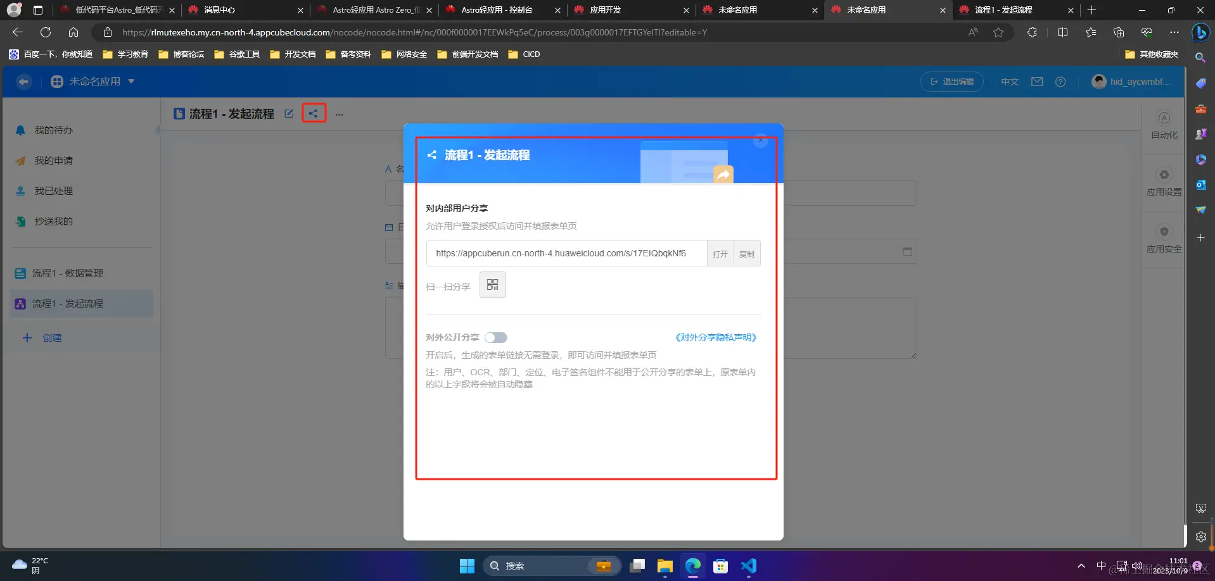Click the QR code 扫一扫分享 icon
This screenshot has width=1215, height=581.
tap(493, 285)
